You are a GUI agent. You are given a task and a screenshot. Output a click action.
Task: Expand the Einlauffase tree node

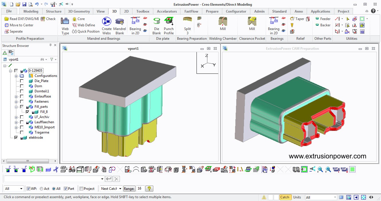(x=16, y=96)
